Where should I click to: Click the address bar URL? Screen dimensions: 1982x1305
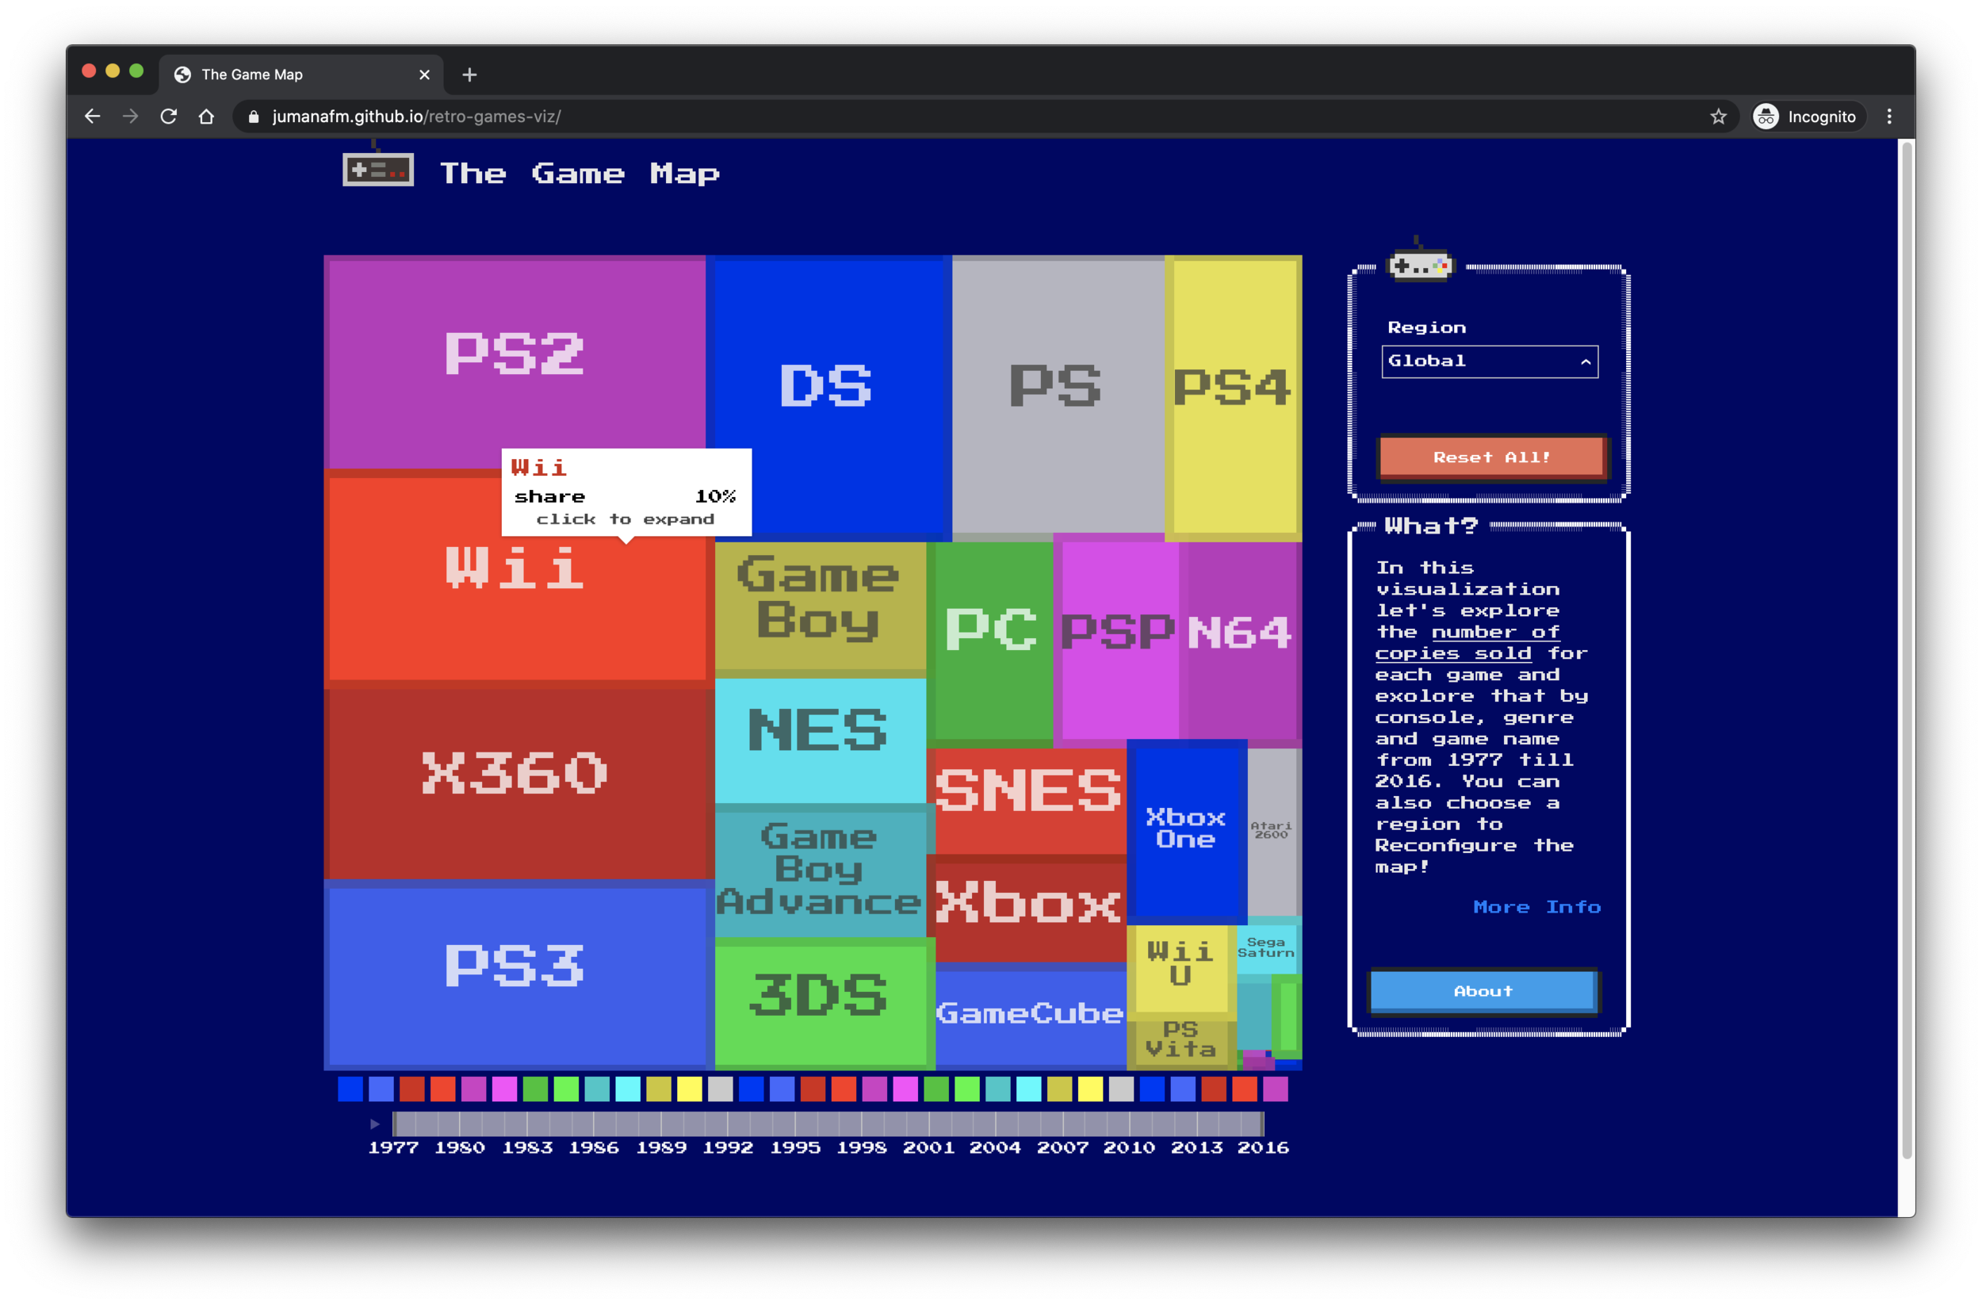coord(416,117)
